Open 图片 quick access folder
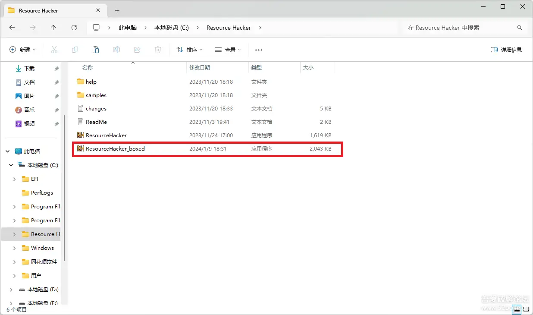The height and width of the screenshot is (315, 533). point(29,96)
